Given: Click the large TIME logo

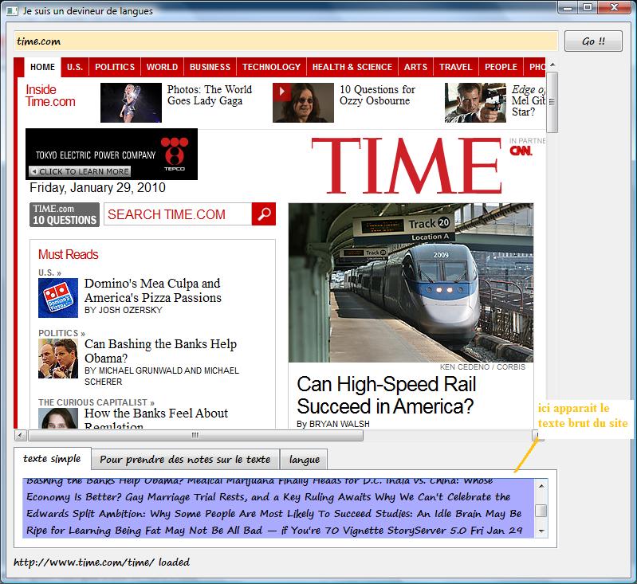Looking at the screenshot, I should 407,166.
